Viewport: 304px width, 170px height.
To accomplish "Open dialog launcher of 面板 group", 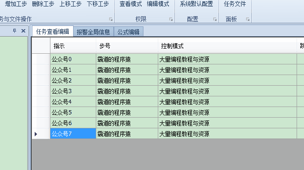I will click(248, 19).
